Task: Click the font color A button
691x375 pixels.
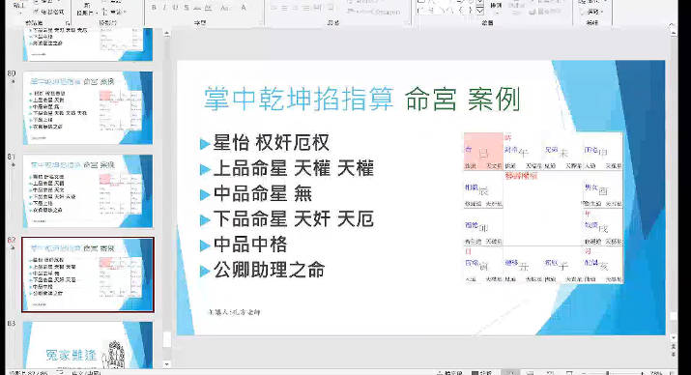Action: point(244,8)
